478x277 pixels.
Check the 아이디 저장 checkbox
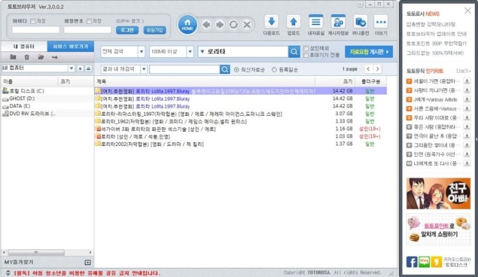pyautogui.click(x=33, y=21)
